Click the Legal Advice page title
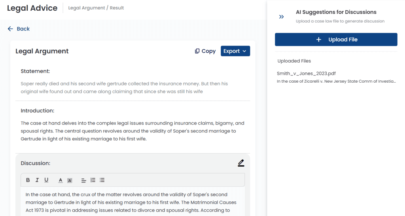 32,8
